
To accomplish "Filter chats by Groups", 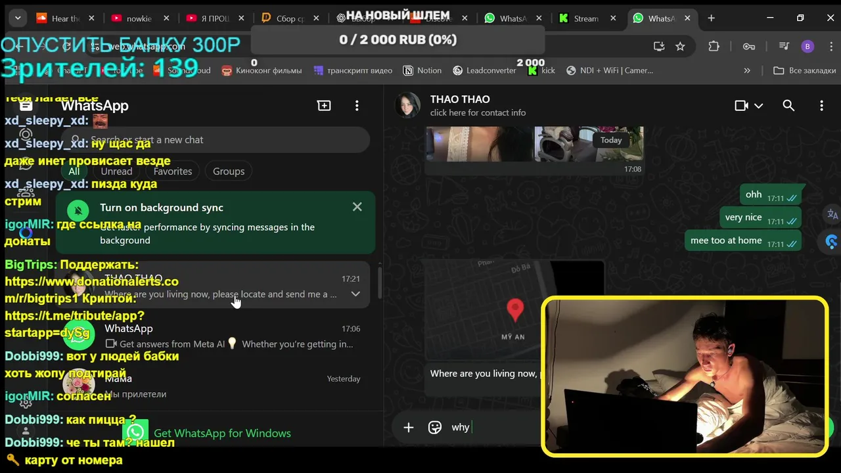I will pos(229,171).
